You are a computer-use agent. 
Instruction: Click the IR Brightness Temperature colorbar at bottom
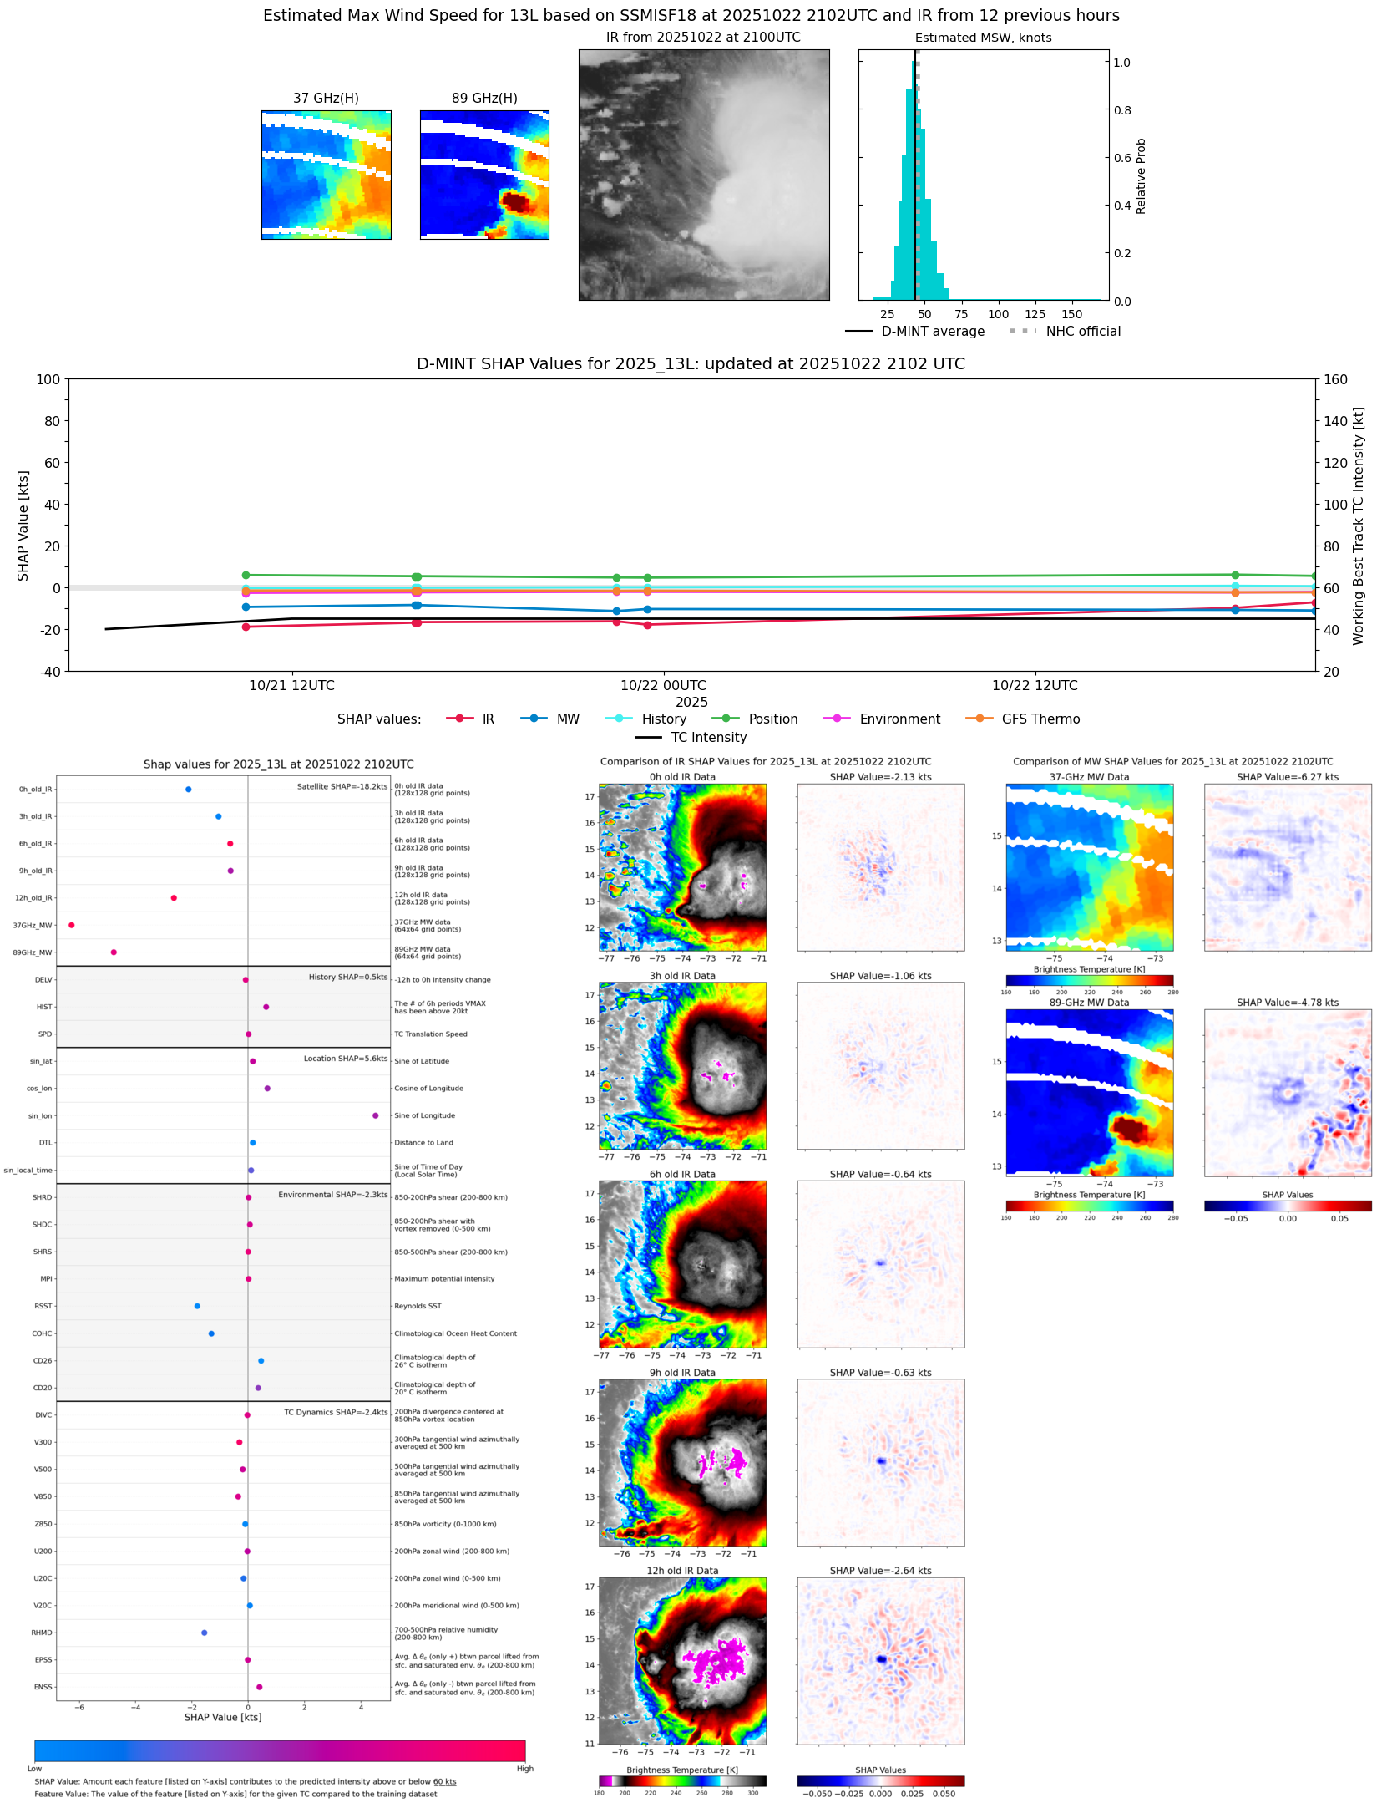coord(682,1780)
